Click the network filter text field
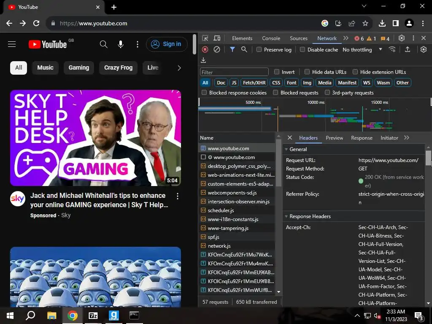432x324 pixels. (x=234, y=72)
